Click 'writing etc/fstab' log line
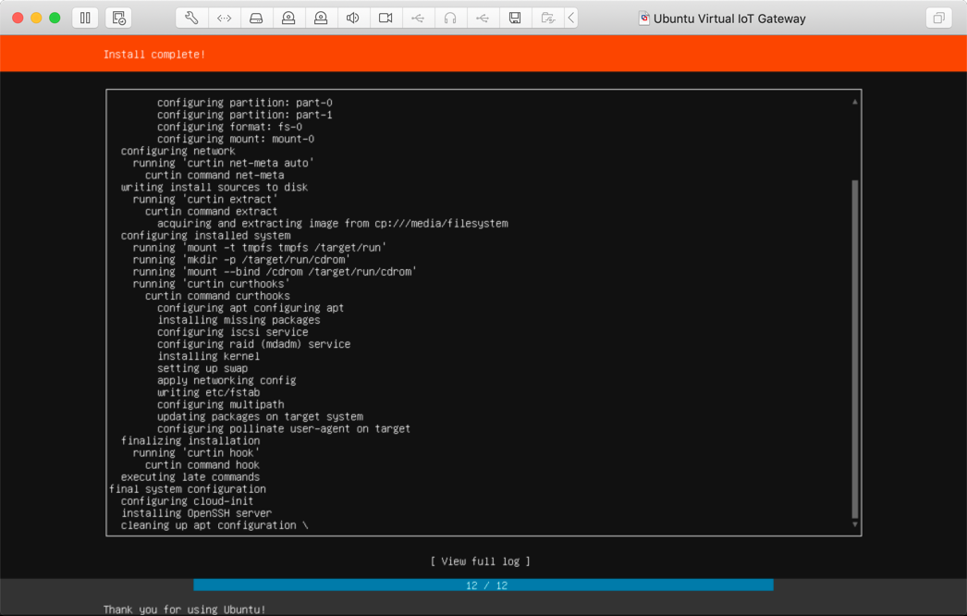967x616 pixels. tap(208, 392)
